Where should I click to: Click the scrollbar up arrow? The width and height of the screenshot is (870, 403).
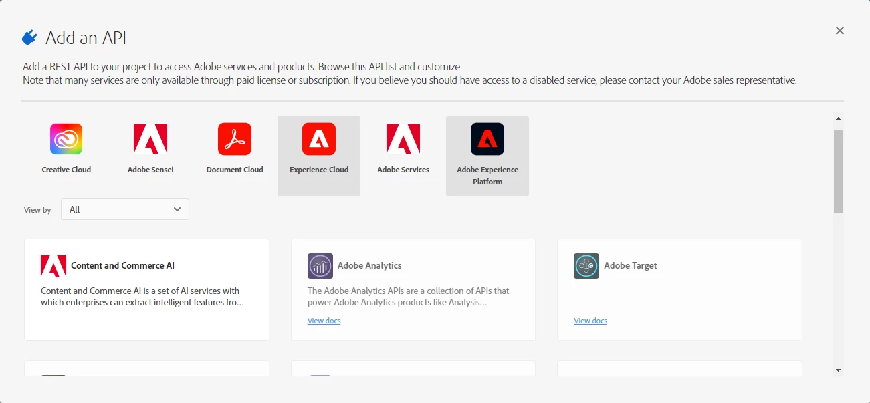(x=839, y=119)
